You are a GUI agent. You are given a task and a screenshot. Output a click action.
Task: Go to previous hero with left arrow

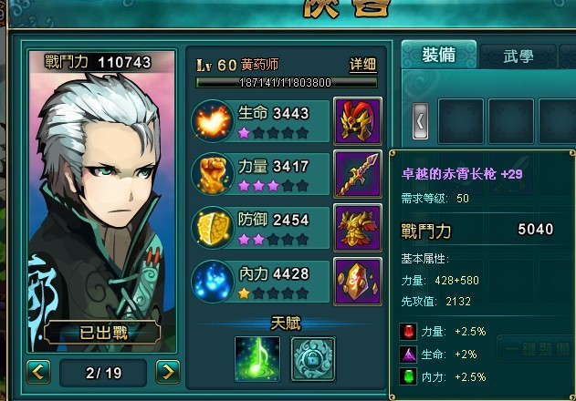pos(38,372)
